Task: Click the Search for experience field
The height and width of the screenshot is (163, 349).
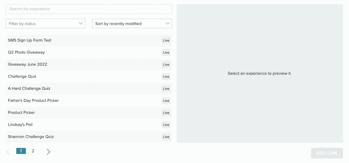Action: (89, 9)
